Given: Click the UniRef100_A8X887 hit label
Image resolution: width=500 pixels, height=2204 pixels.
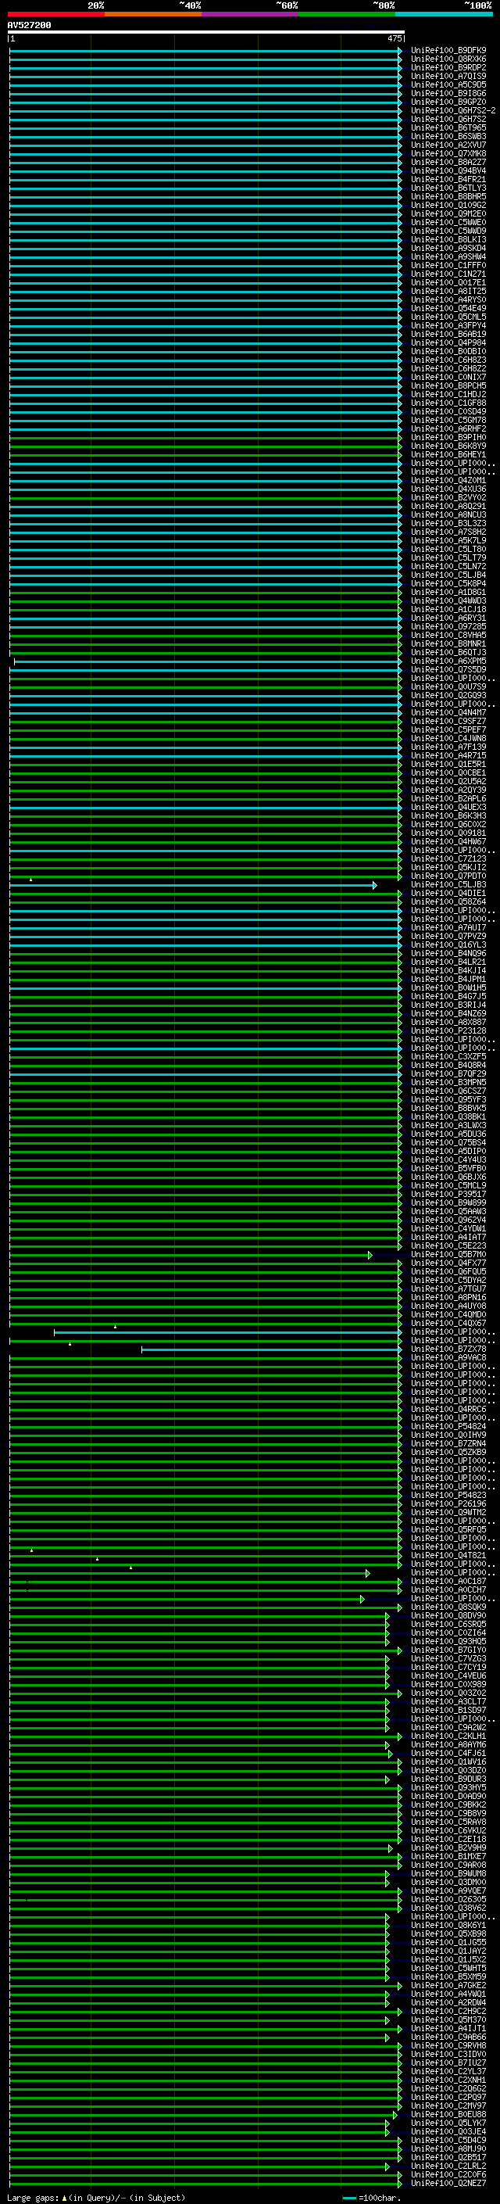Looking at the screenshot, I should [x=448, y=1022].
